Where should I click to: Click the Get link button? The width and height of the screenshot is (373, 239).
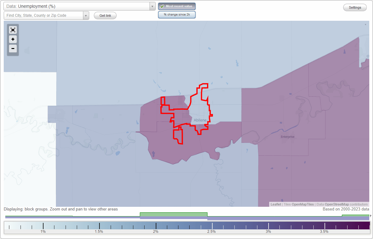[105, 15]
